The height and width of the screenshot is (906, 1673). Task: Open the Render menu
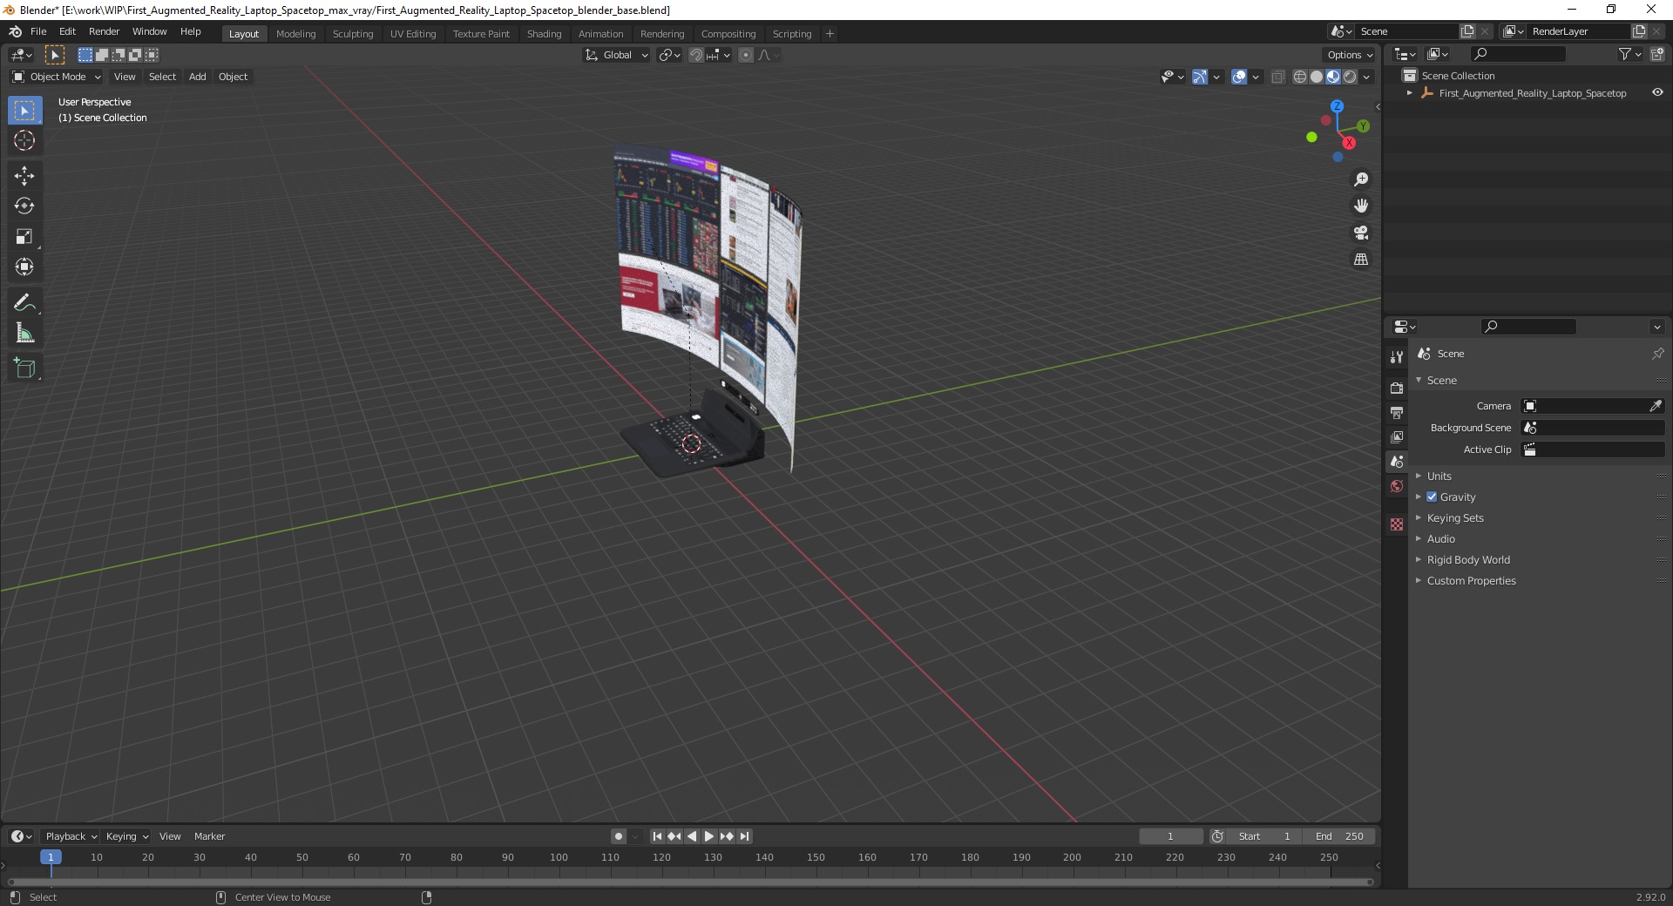tap(105, 31)
